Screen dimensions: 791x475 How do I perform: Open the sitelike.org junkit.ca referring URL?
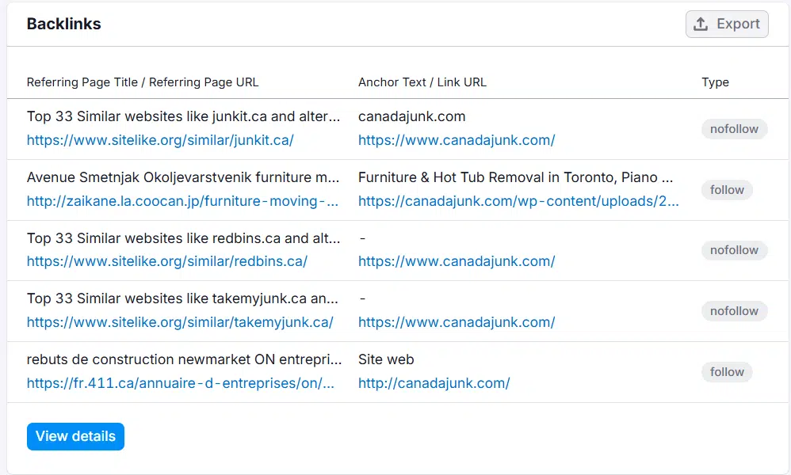tap(160, 140)
